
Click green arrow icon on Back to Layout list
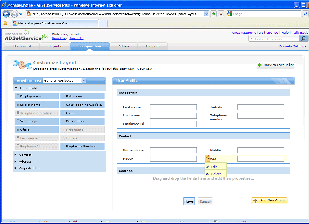coord(260,65)
